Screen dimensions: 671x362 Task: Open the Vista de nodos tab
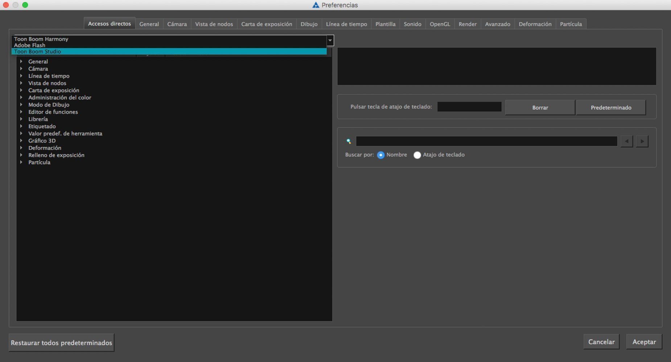point(214,24)
